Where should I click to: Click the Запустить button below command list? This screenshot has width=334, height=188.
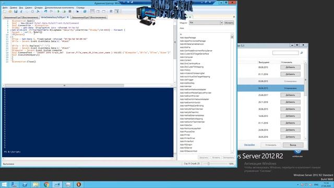tap(204, 158)
